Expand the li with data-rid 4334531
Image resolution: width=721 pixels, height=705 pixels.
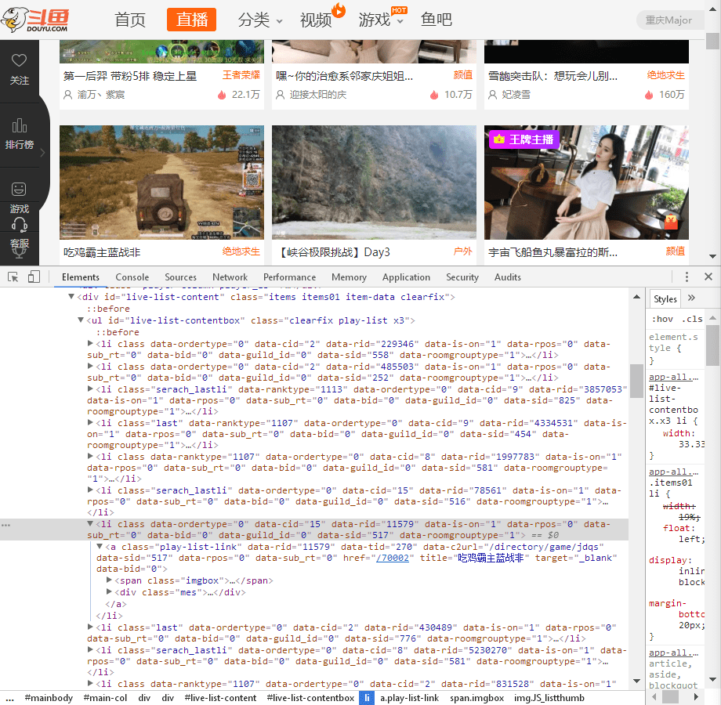90,422
